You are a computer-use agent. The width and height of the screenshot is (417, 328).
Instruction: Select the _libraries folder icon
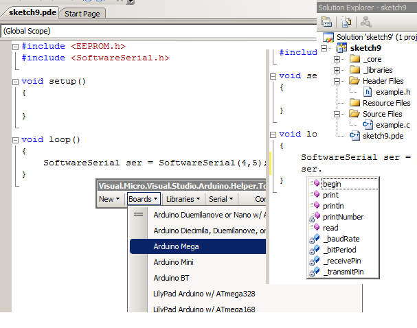pyautogui.click(x=354, y=69)
